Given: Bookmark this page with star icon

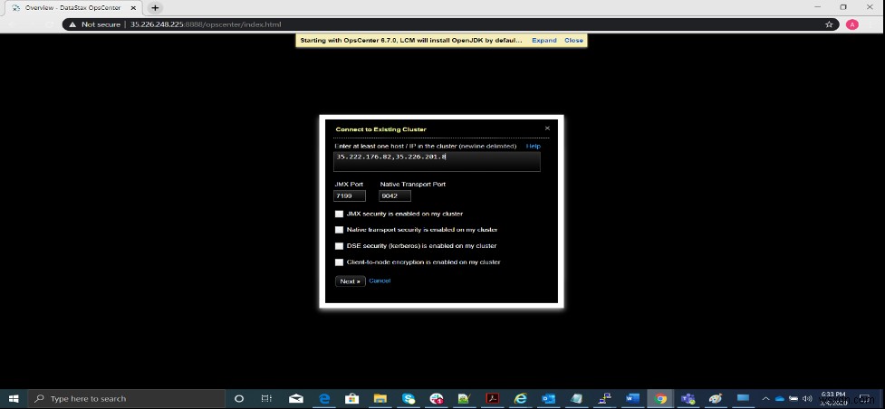Looking at the screenshot, I should point(829,24).
